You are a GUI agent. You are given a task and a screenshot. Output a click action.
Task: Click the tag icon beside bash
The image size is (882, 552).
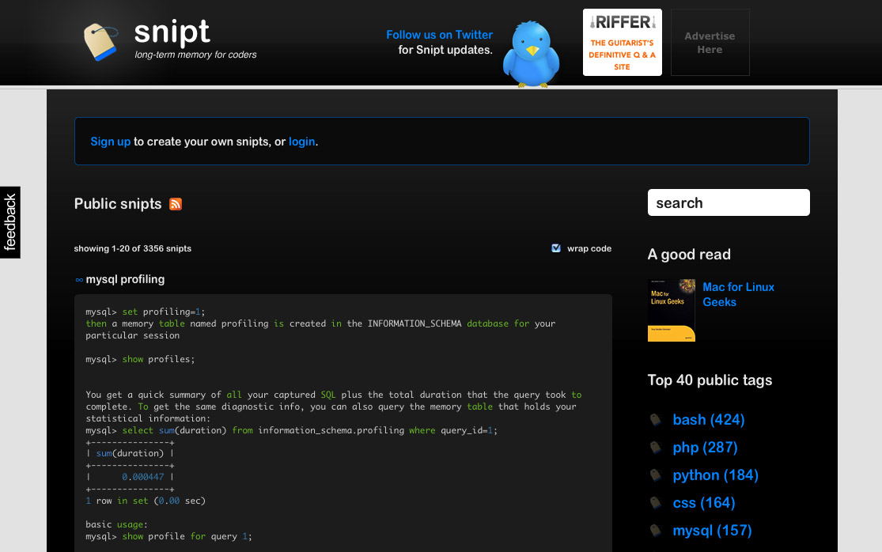656,419
